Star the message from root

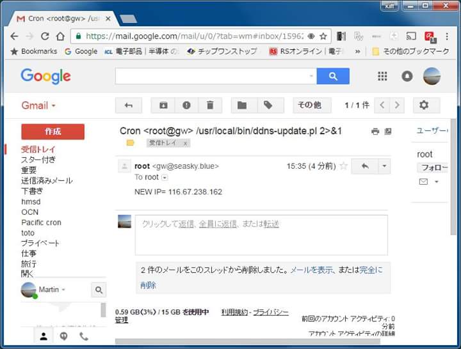pos(343,166)
